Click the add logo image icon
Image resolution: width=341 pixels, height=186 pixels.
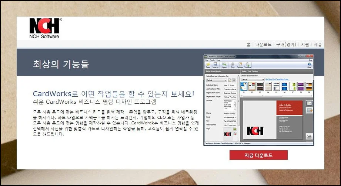(235, 130)
